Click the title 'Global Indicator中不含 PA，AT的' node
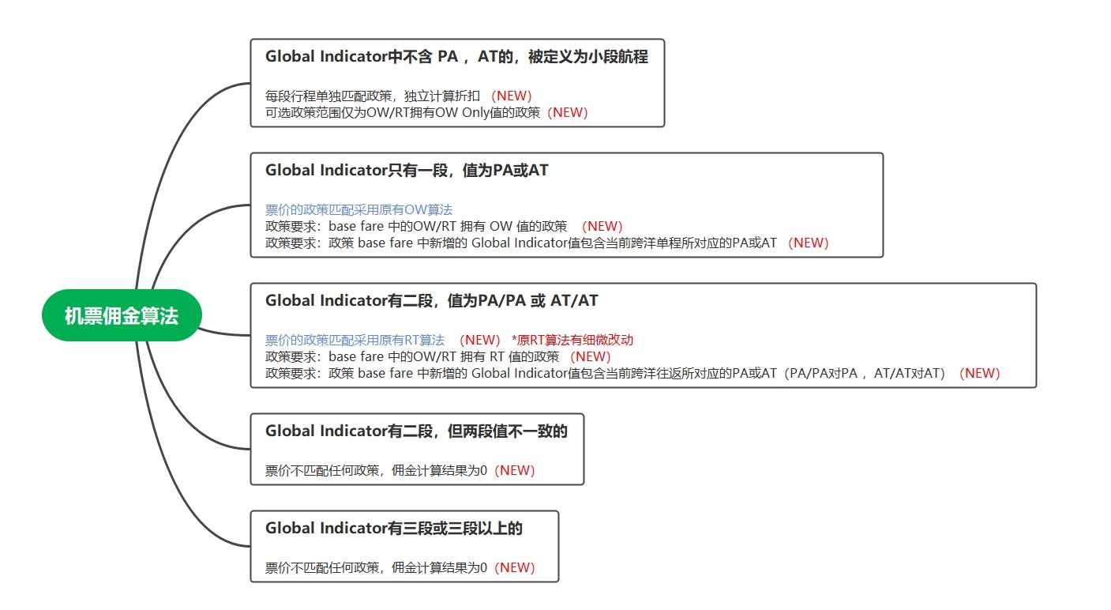This screenshot has height=610, width=1111. tap(456, 57)
